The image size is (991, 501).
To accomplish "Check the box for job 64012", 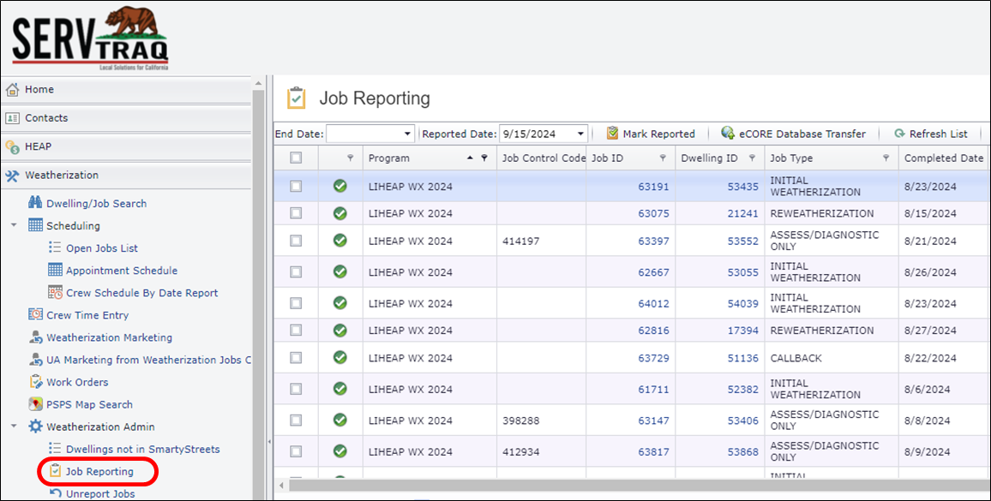I will pos(296,303).
